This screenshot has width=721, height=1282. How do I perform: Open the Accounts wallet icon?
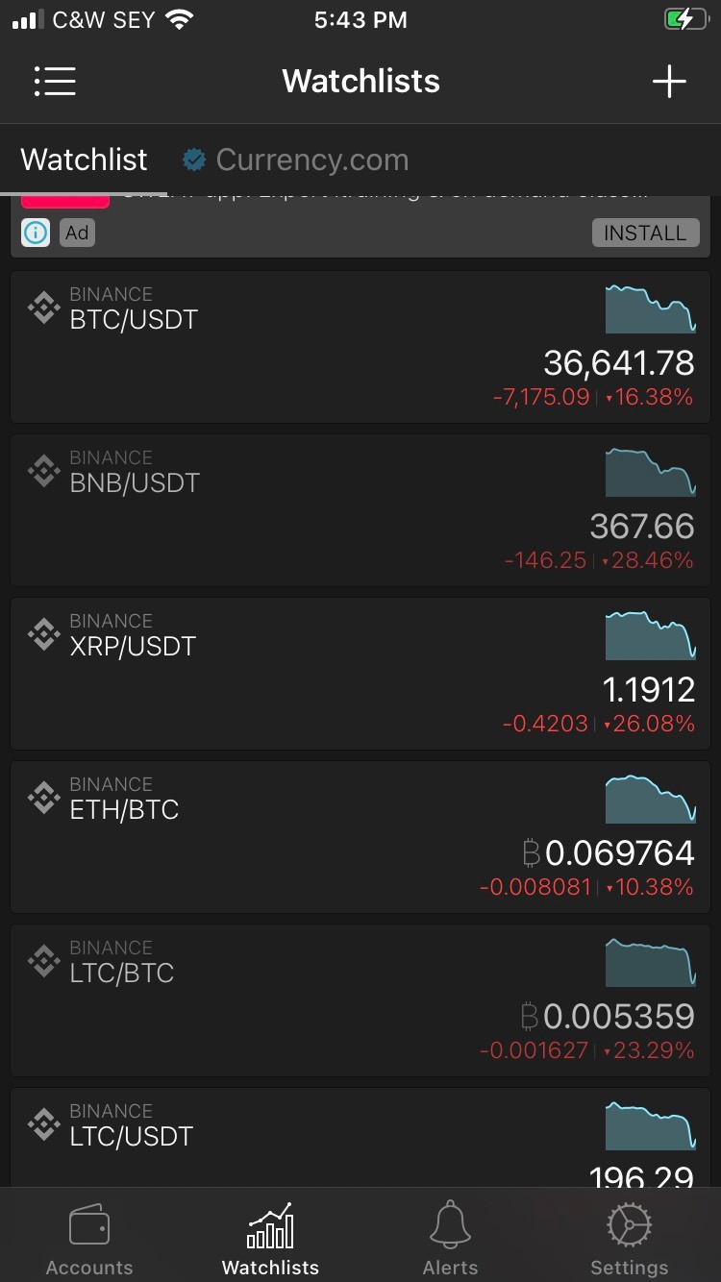tap(89, 1226)
